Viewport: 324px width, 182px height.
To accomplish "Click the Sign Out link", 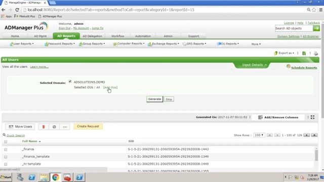I will tap(64, 28).
